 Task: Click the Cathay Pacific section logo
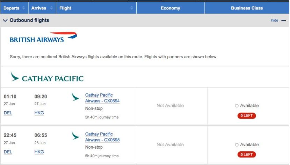point(47,77)
